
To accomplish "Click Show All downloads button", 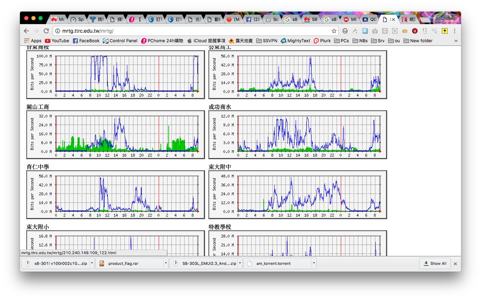I will click(x=435, y=263).
